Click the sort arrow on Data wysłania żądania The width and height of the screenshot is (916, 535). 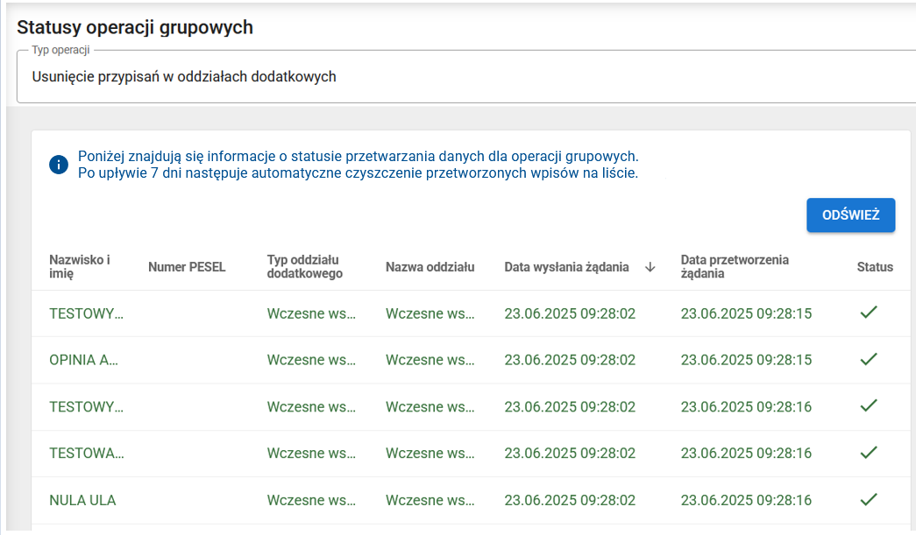[650, 267]
